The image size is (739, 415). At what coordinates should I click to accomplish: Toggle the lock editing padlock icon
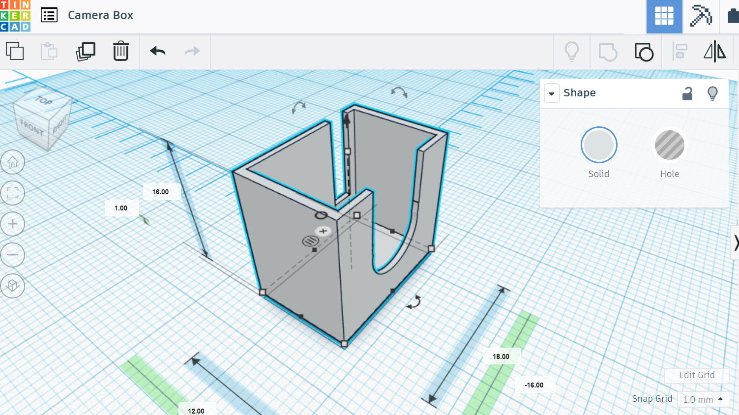tap(687, 93)
